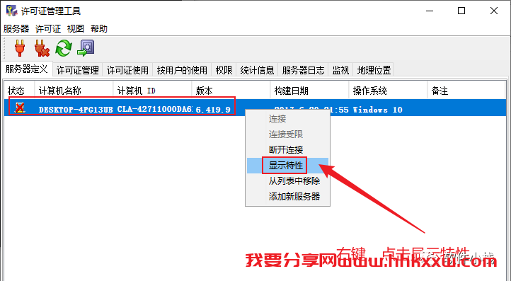This screenshot has width=511, height=281.
Task: Choose 从列表中移除 in the context menu
Action: click(x=287, y=181)
